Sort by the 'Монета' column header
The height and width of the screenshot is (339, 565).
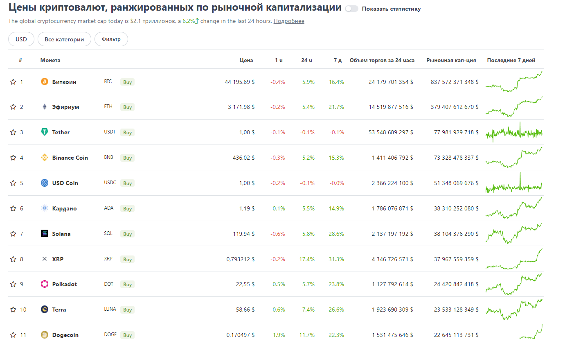(x=50, y=60)
